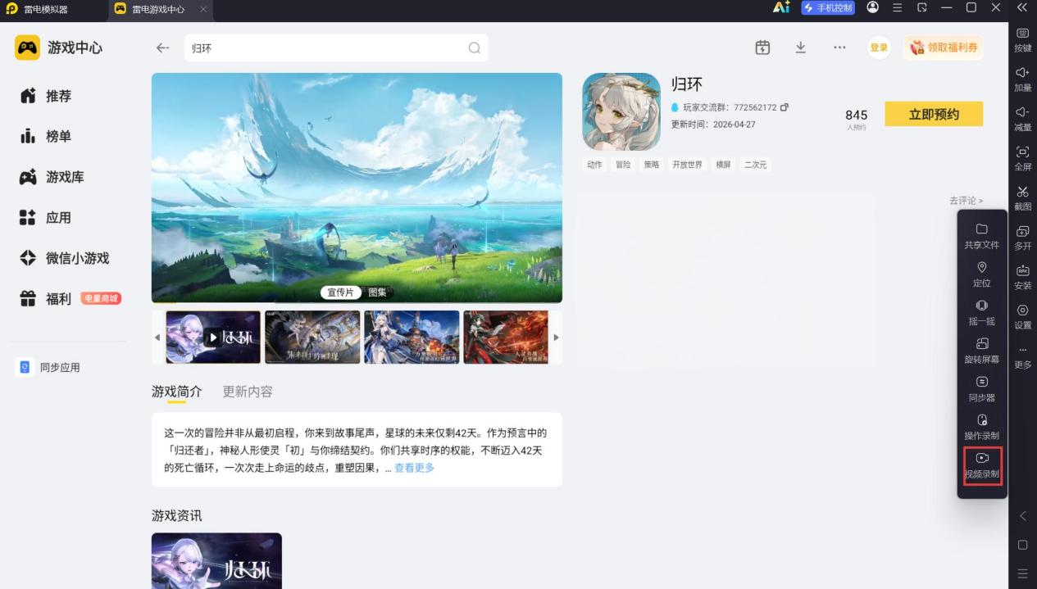Open the 按键 keymapping tool
This screenshot has height=589, width=1037.
click(1022, 39)
